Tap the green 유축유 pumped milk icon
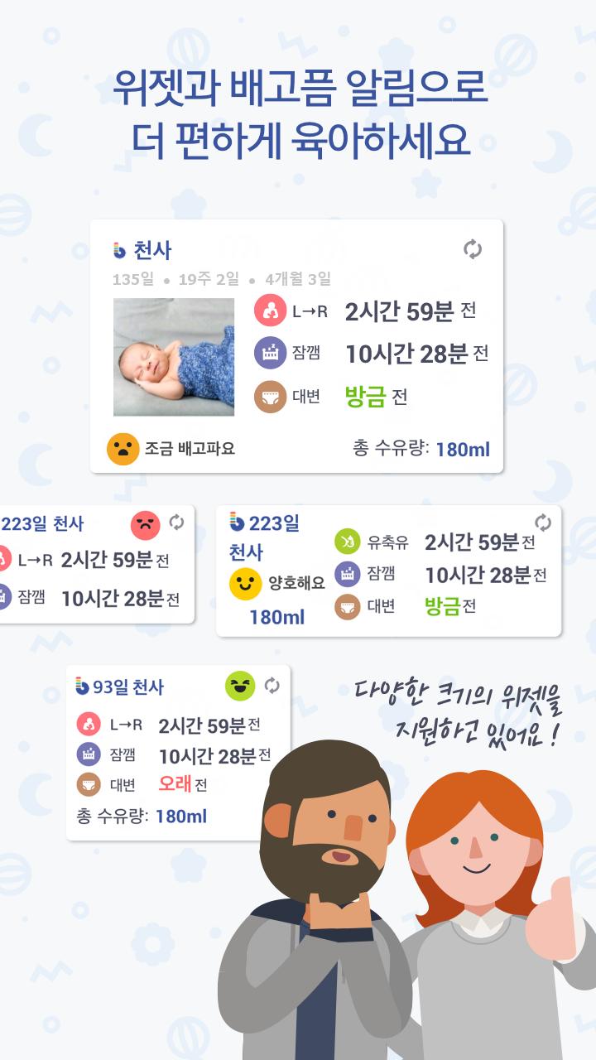Viewport: 596px width, 1060px height. point(347,542)
